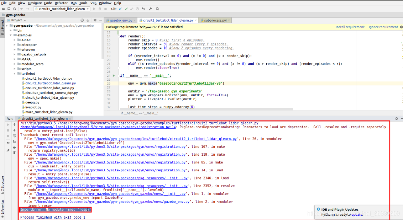Click the Save All toolbar icon

pos(9,9)
